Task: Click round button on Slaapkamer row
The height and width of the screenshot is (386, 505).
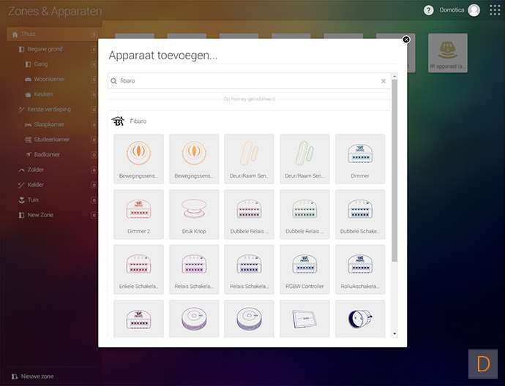Action: tap(94, 125)
